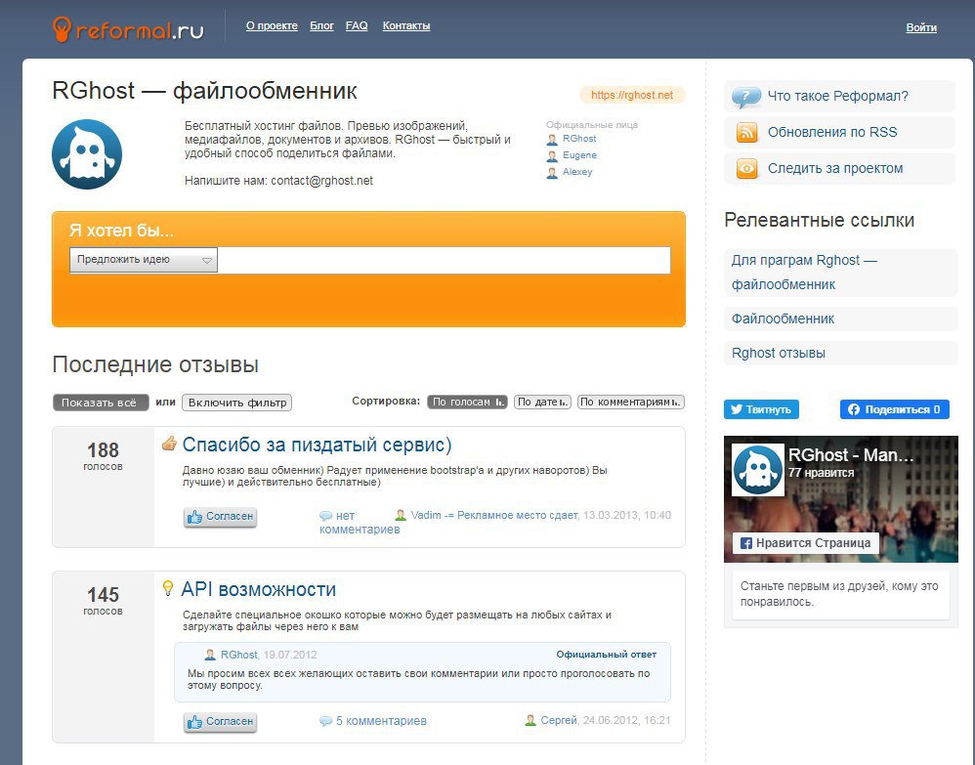Click user icon beside Сергей author name

coord(530,720)
